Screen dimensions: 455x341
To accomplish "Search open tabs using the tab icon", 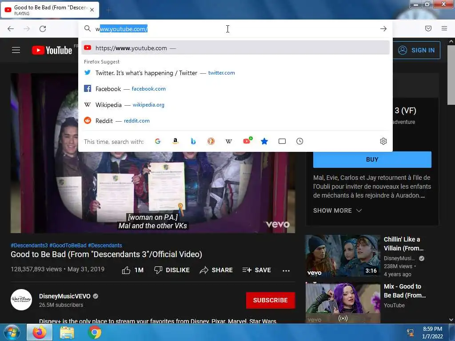I will 282,141.
